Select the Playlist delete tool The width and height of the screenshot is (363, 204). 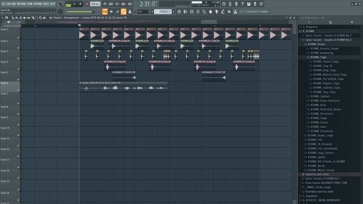point(20,18)
